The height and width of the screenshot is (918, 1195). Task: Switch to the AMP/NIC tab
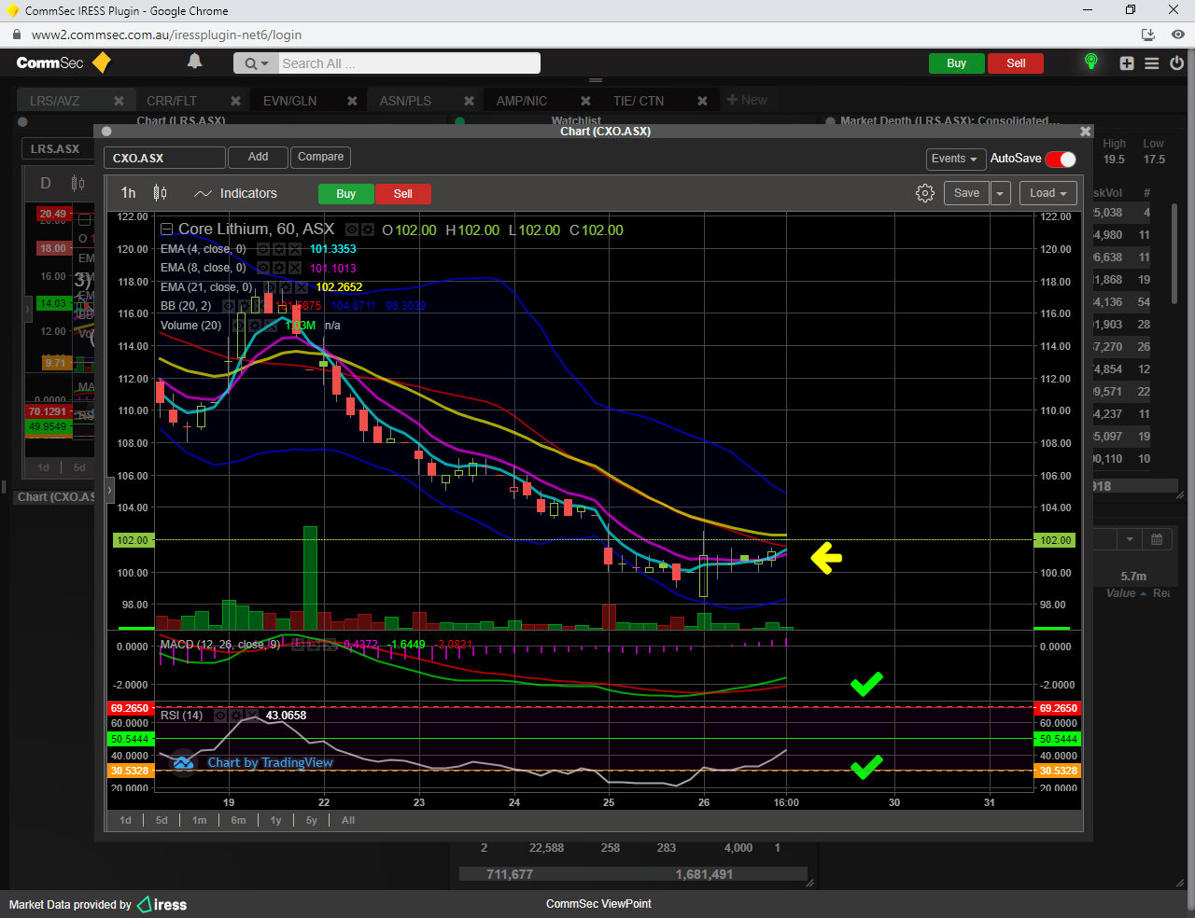[x=521, y=101]
